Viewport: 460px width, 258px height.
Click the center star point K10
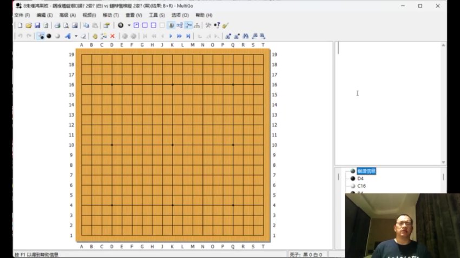(x=173, y=145)
